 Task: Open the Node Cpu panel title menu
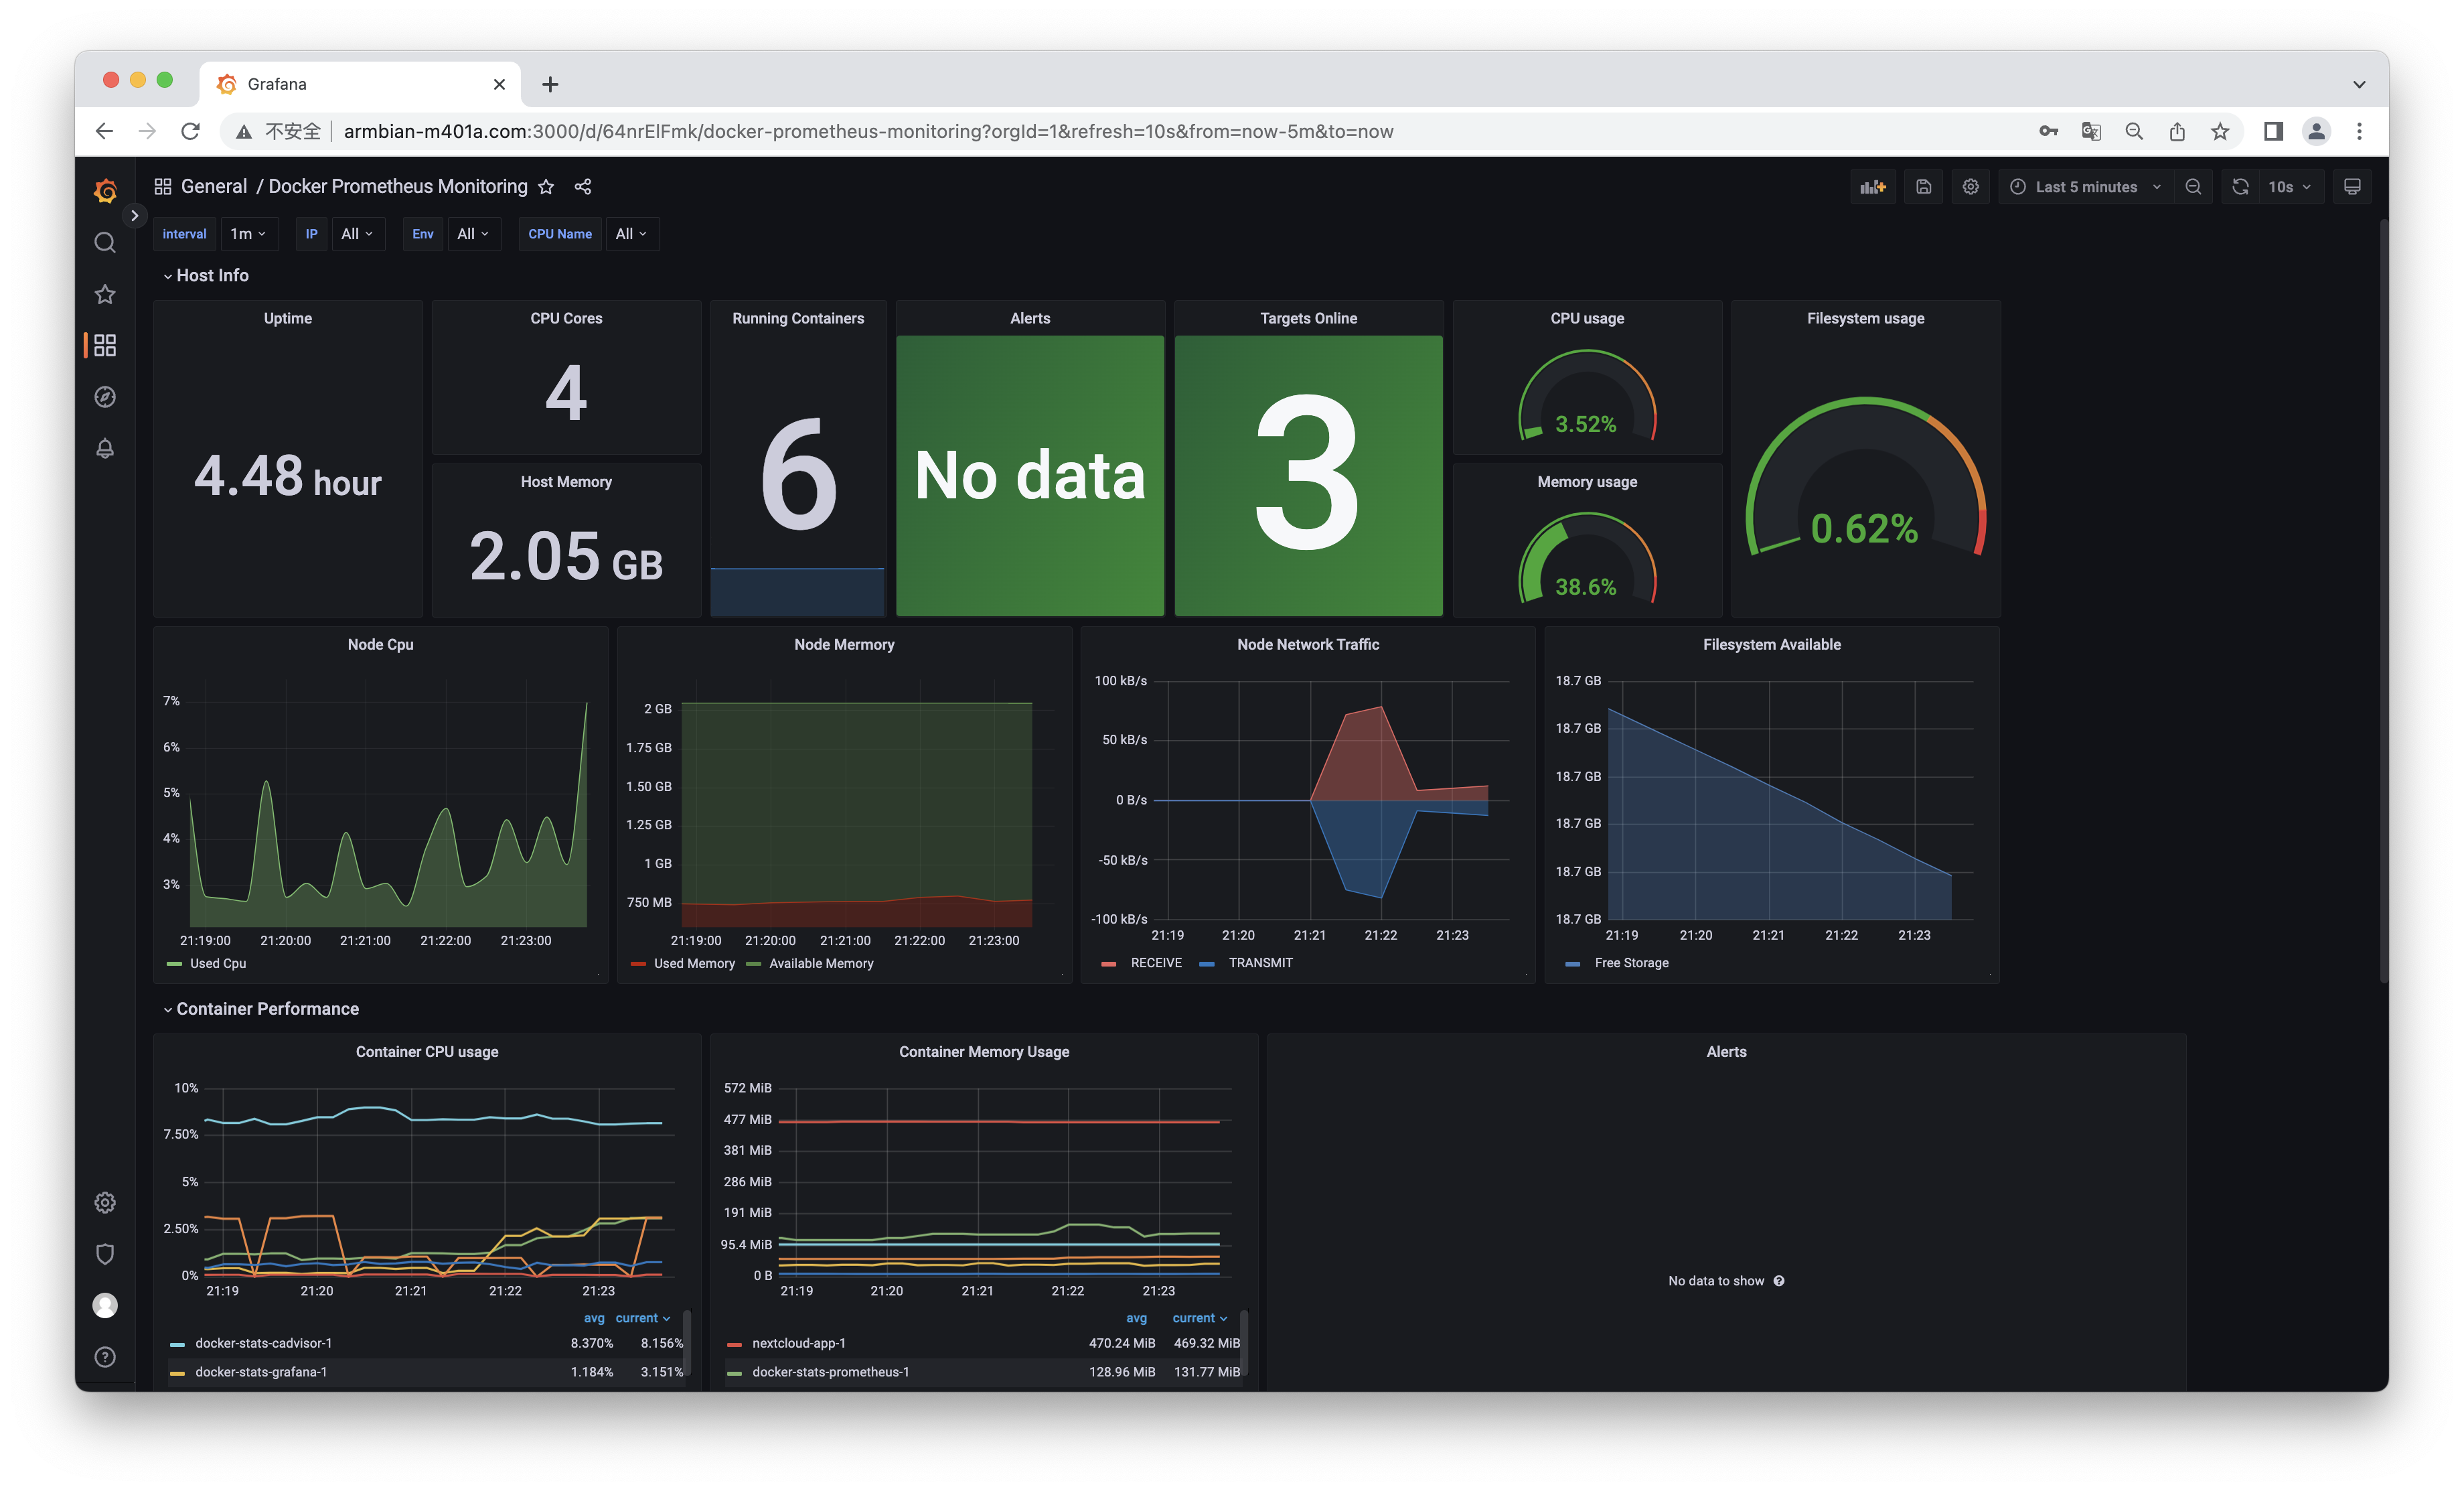[x=380, y=644]
